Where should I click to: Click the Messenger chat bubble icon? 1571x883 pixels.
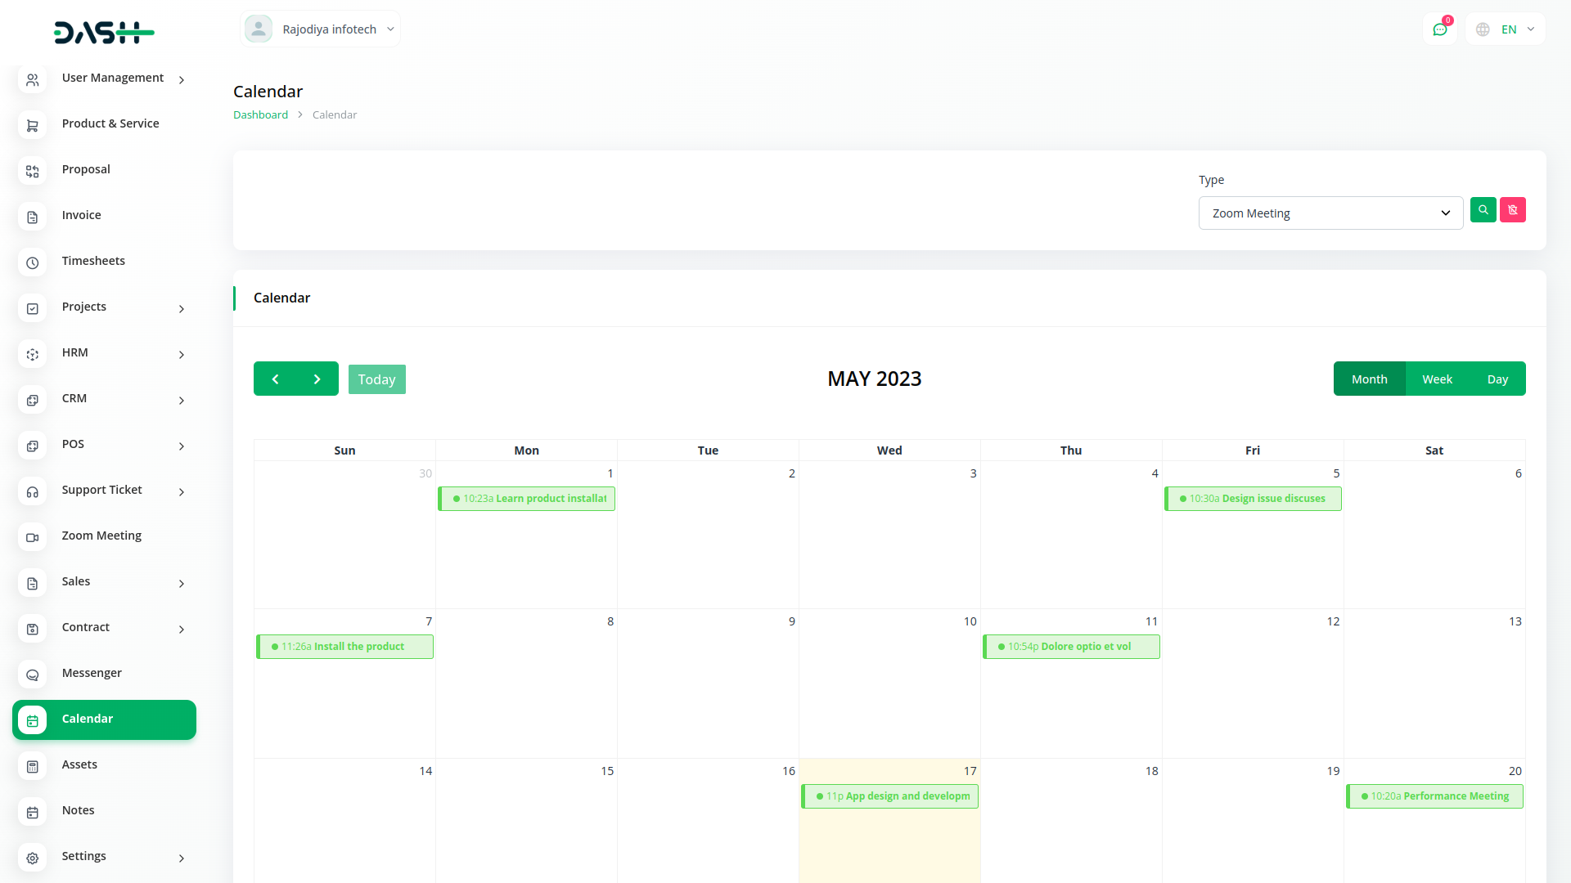33,675
